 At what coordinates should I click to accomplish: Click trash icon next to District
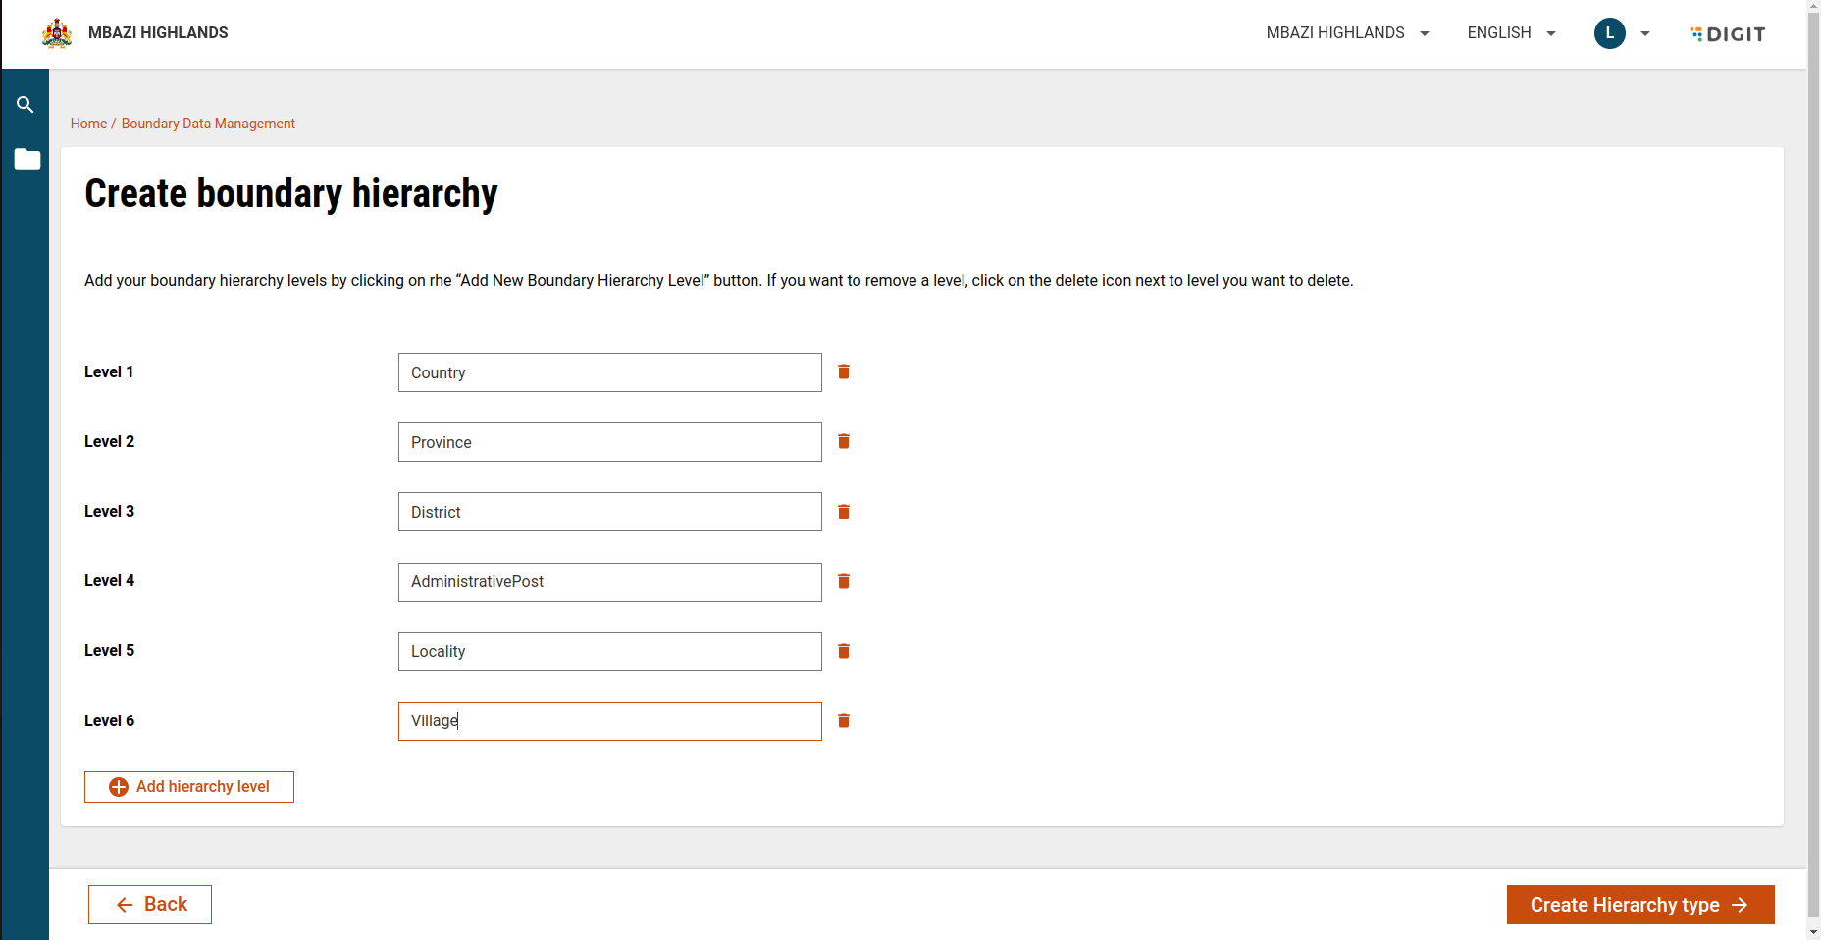click(x=843, y=512)
